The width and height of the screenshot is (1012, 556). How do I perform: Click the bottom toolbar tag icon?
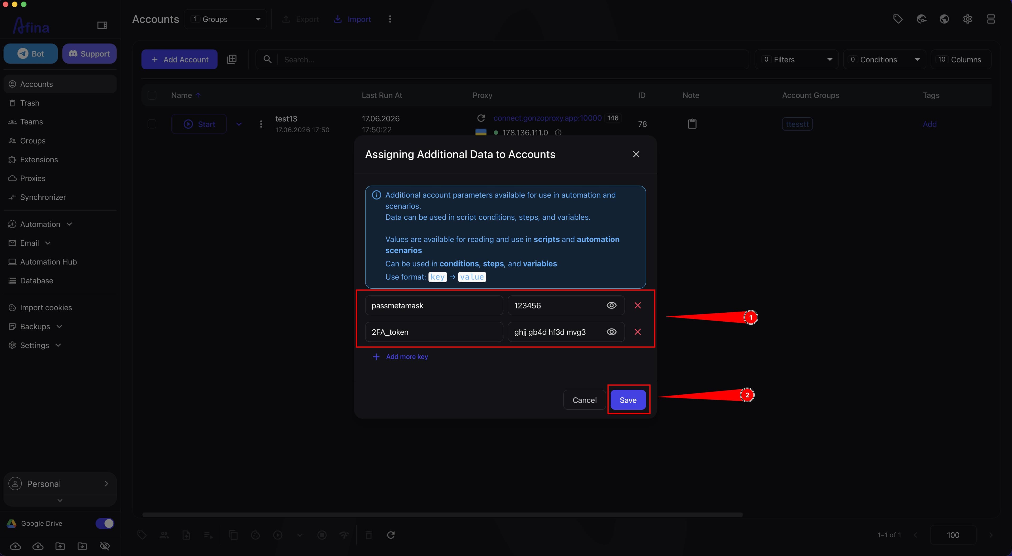142,535
